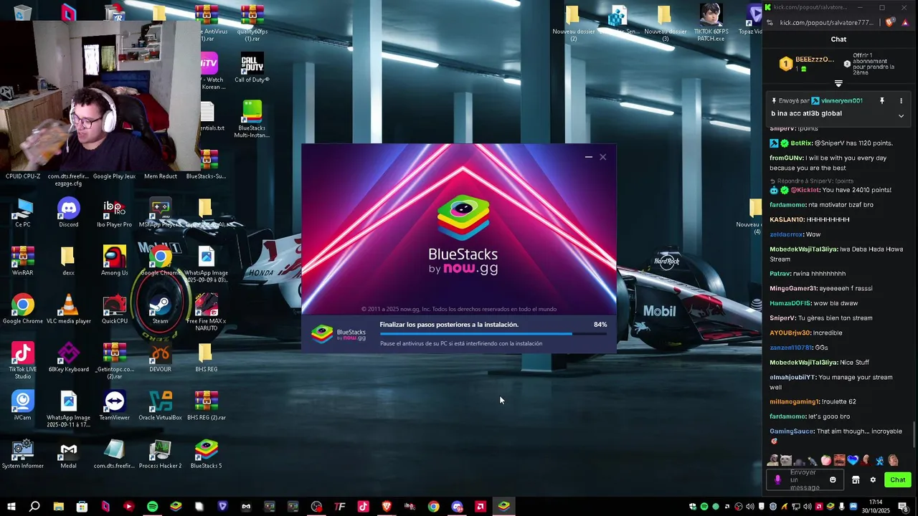Close the BlueStacks installer window
The image size is (918, 516).
point(603,157)
